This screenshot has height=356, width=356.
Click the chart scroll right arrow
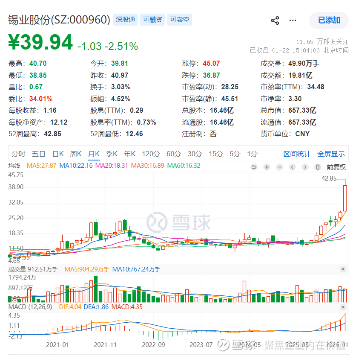(x=305, y=167)
